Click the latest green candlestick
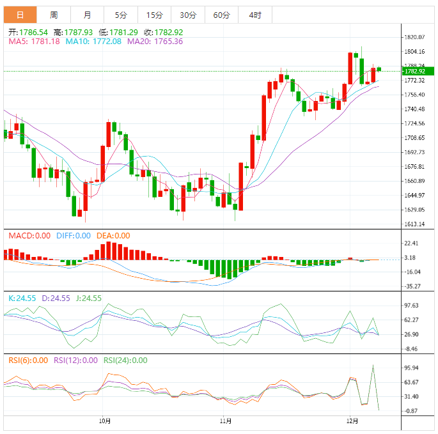438x434 pixels. click(379, 69)
